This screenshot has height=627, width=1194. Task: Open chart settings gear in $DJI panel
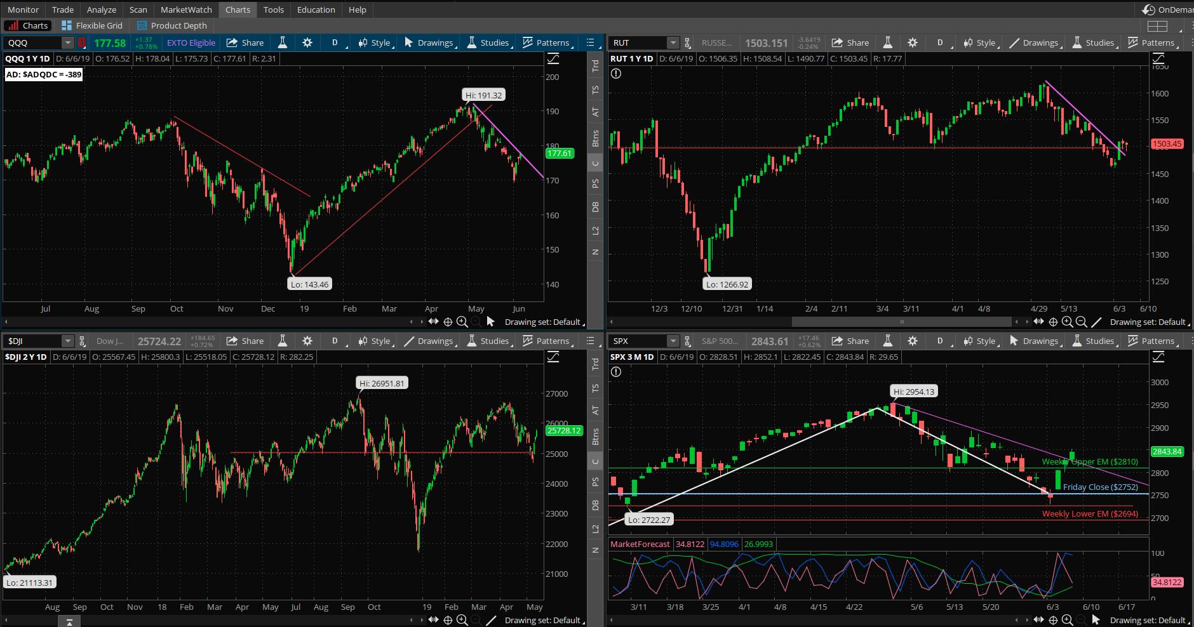coord(307,341)
